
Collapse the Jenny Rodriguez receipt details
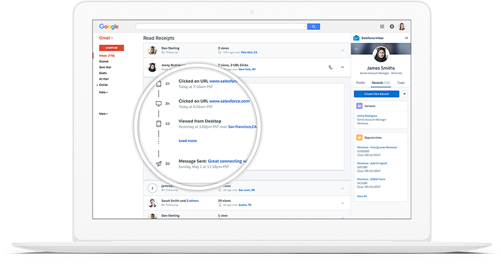[x=342, y=67]
